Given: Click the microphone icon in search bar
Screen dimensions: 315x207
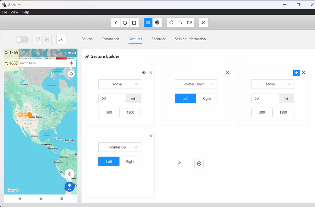Looking at the screenshot, I should click(72, 63).
